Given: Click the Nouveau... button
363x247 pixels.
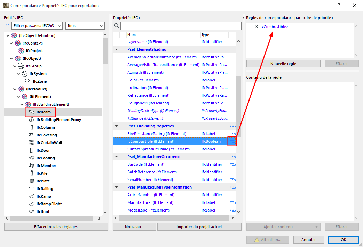Looking at the screenshot, I should pyautogui.click(x=134, y=227).
